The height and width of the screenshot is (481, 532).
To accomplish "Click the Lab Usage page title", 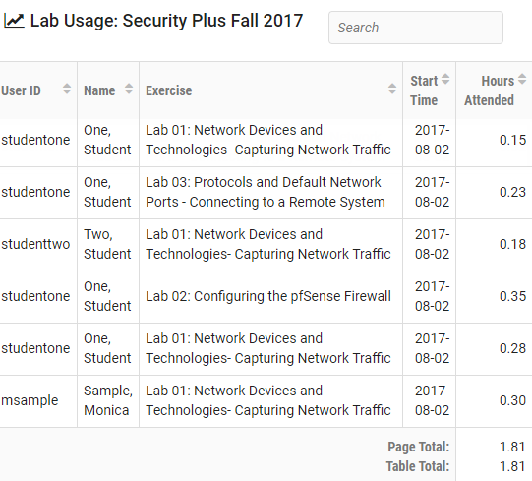I will coord(166,21).
